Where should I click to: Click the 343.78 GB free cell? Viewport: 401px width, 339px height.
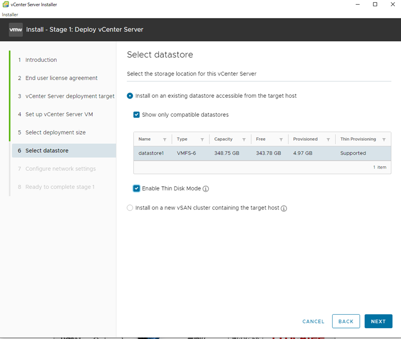(x=268, y=153)
